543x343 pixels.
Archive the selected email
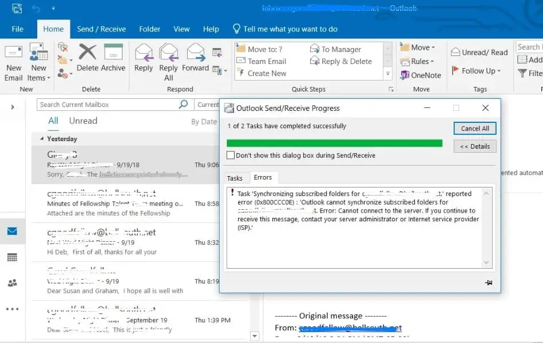coord(113,58)
